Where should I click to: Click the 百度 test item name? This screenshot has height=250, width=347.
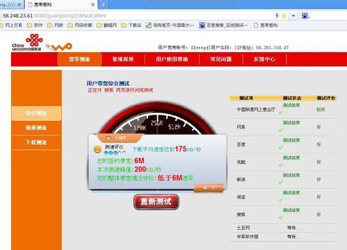(x=241, y=144)
